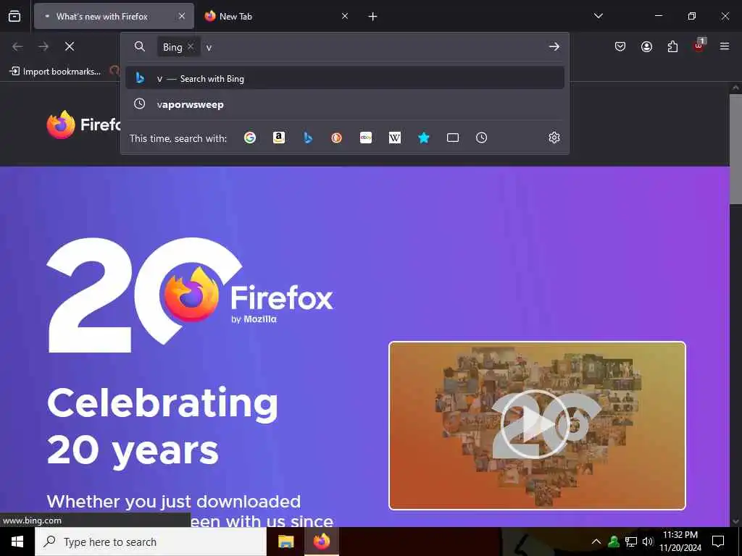
Task: Open uBlock Origin extension icon
Action: [699, 46]
